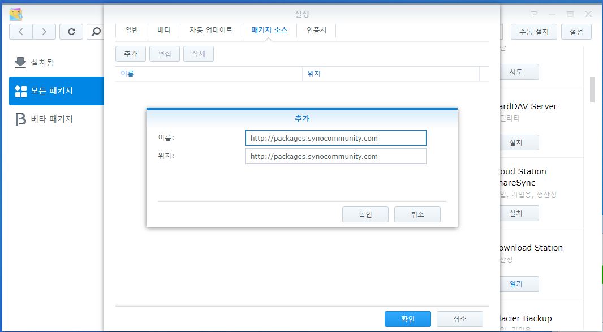Click 취소 at the settings bottom
This screenshot has width=603, height=332.
[x=459, y=319]
